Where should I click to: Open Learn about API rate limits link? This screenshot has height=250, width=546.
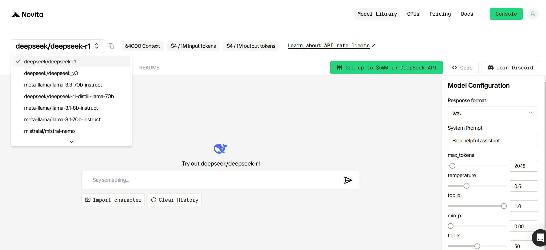[x=331, y=45]
